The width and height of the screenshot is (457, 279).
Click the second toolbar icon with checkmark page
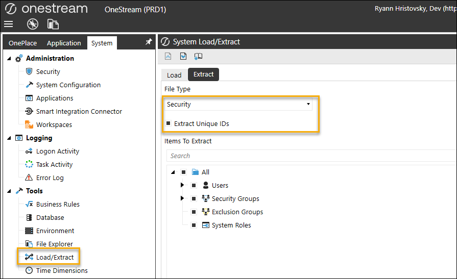[x=183, y=56]
